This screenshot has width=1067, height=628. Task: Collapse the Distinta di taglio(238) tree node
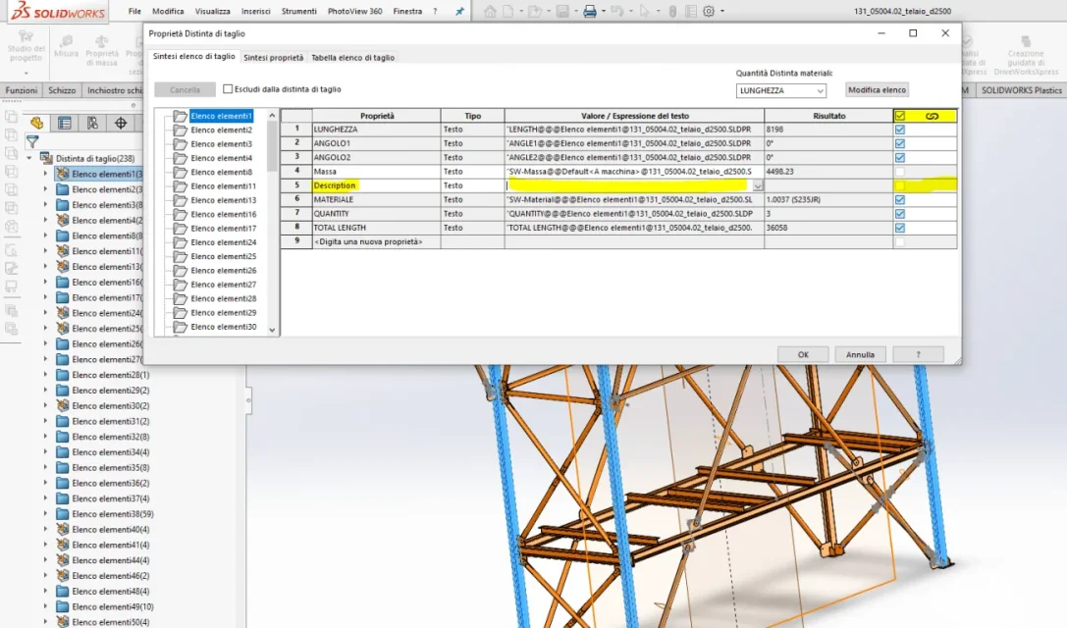coord(29,158)
